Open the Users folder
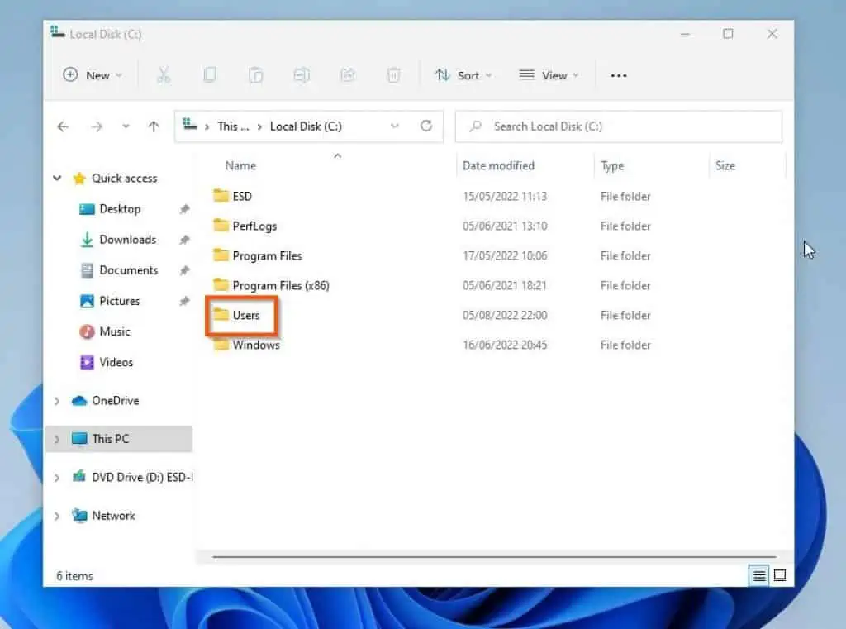The height and width of the screenshot is (629, 846). click(241, 315)
